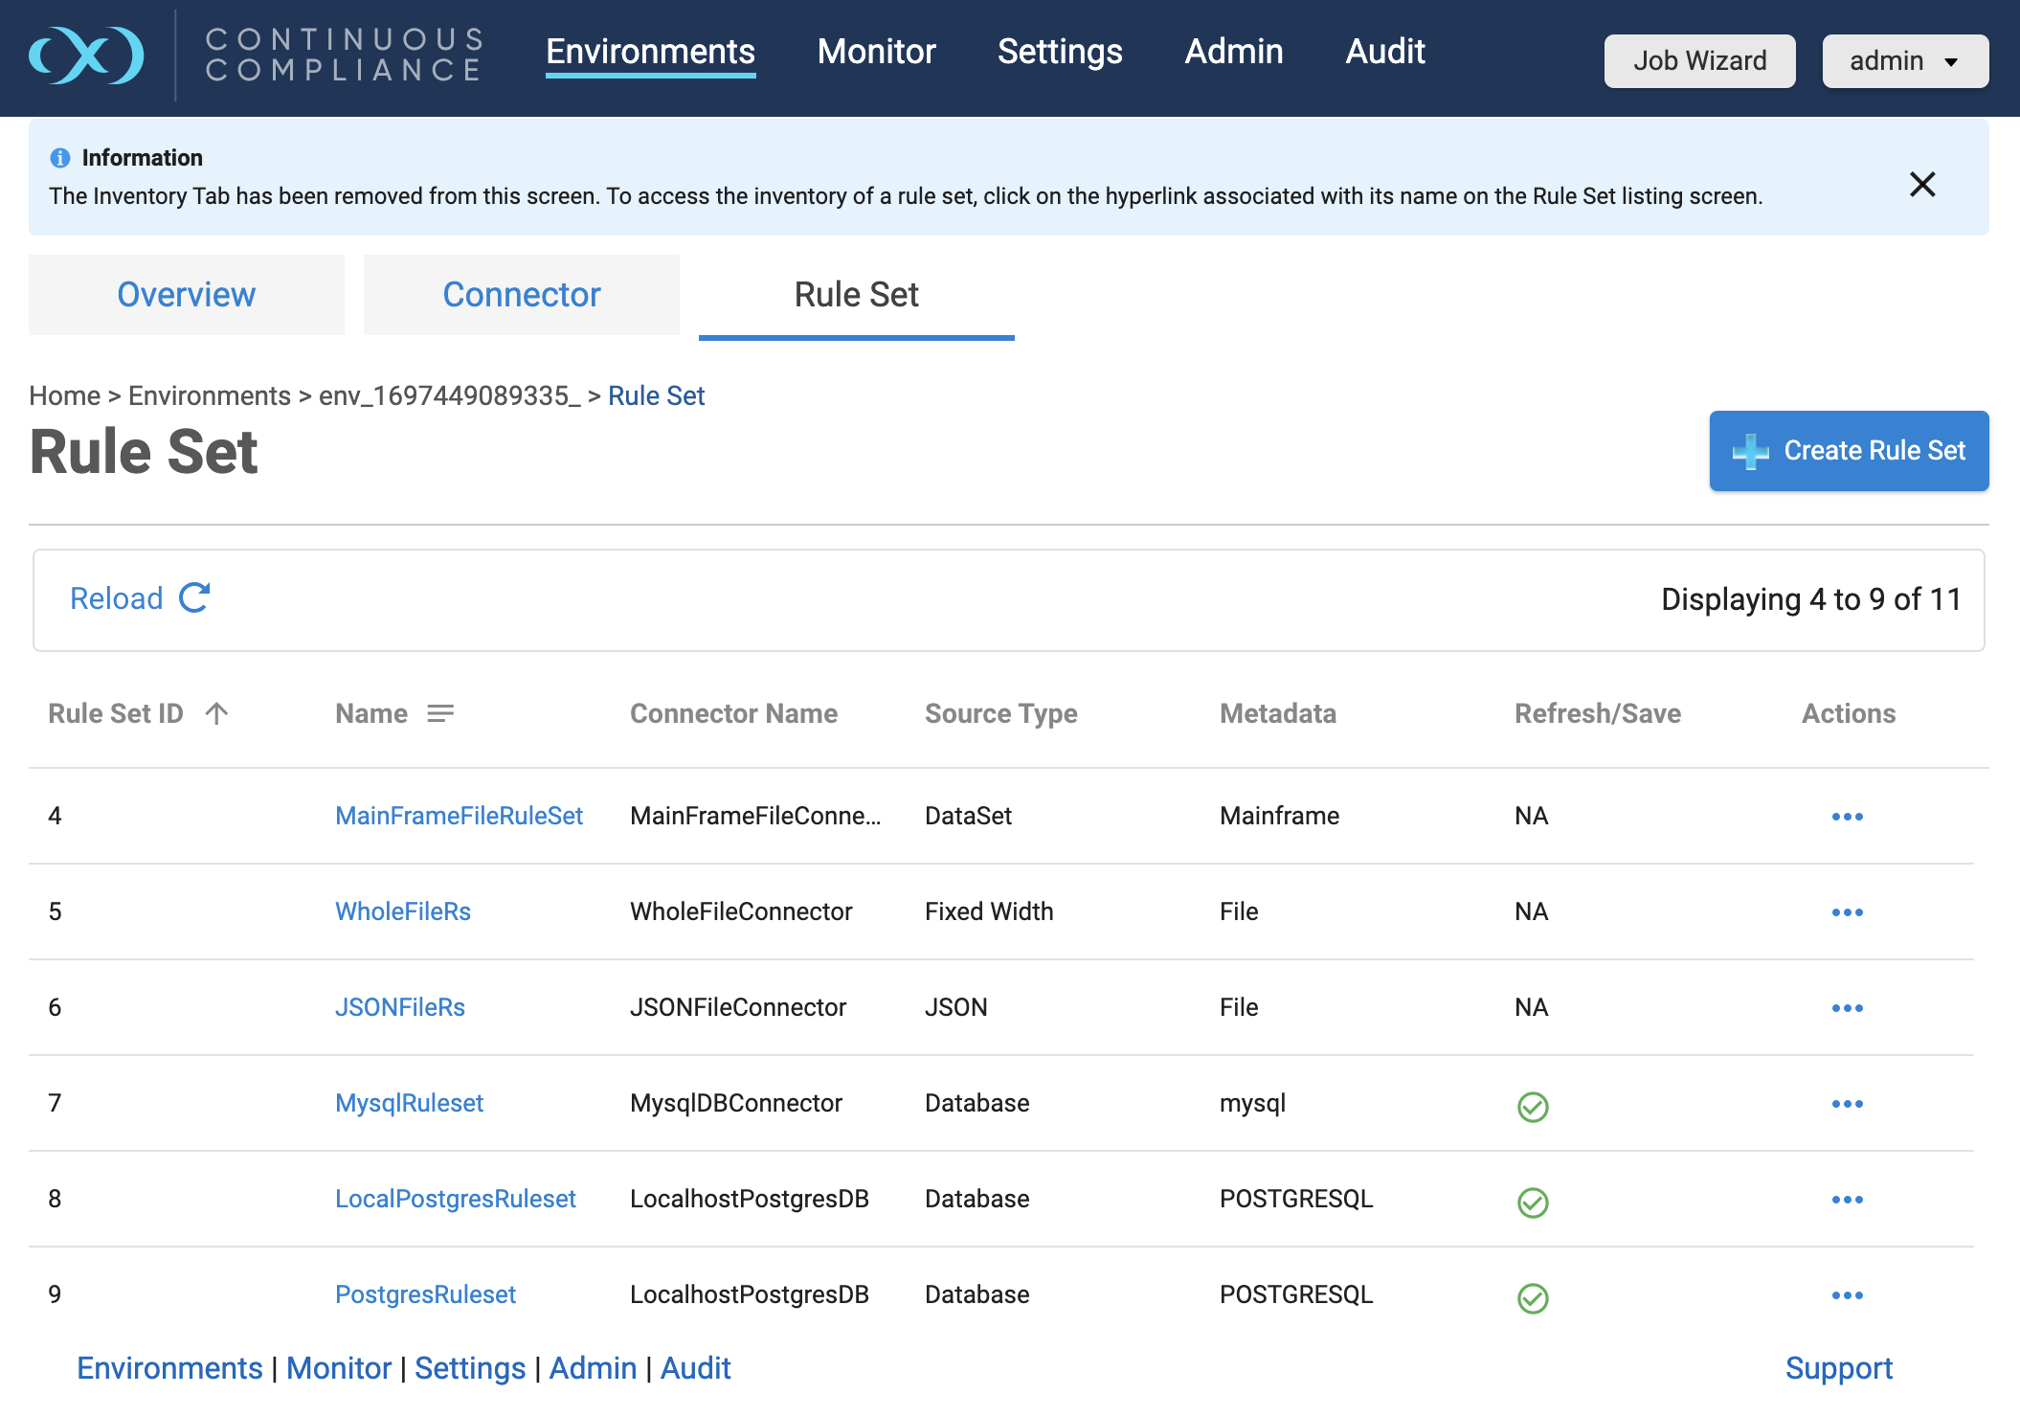Expand the admin user dropdown
Viewport: 2020px width, 1417px height.
(x=1904, y=61)
